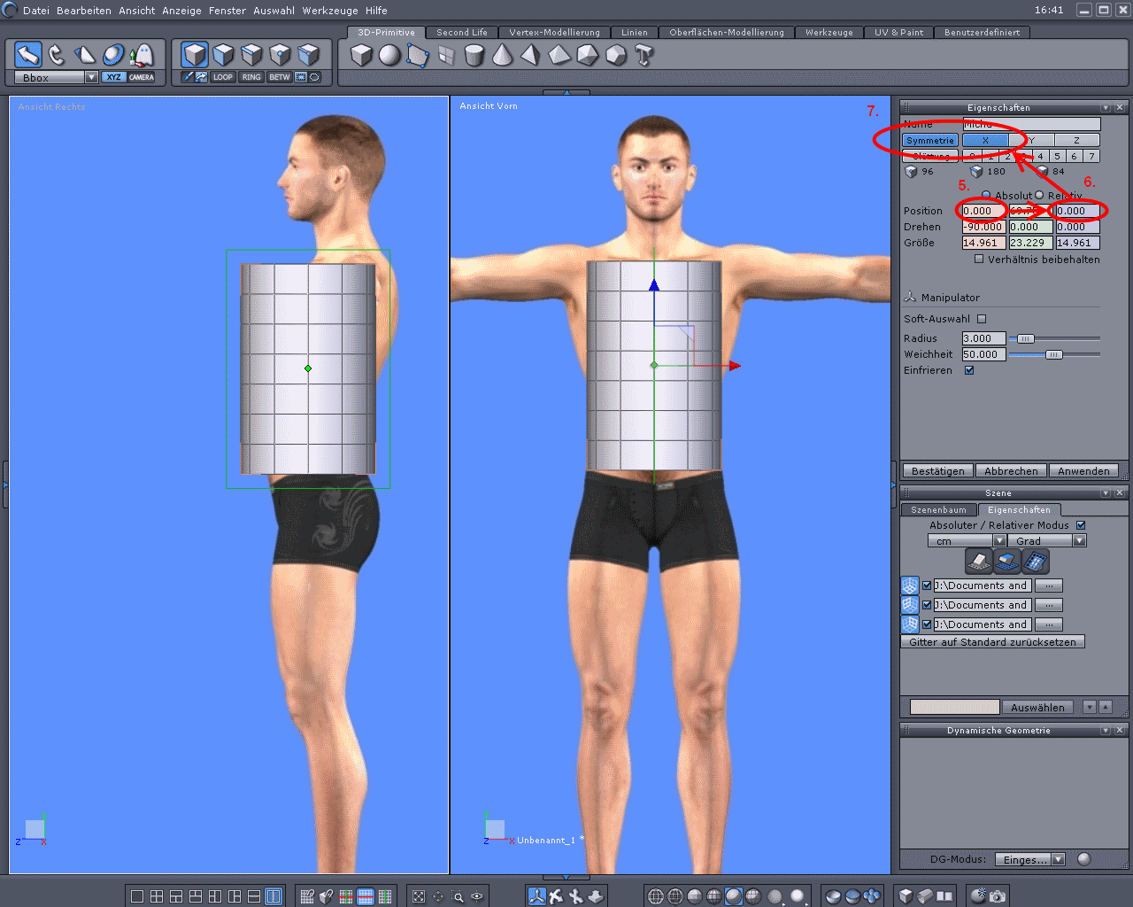The width and height of the screenshot is (1133, 907).
Task: Collapse the Dynamische Geometrie panel arrow
Action: 1106,730
